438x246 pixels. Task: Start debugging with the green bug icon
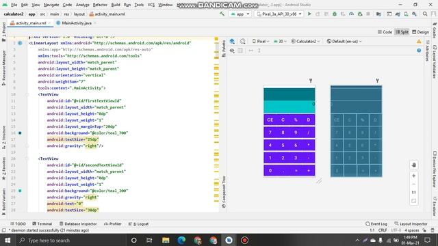click(x=335, y=14)
